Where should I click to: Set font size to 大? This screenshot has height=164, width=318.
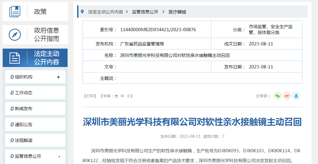[x=116, y=96]
